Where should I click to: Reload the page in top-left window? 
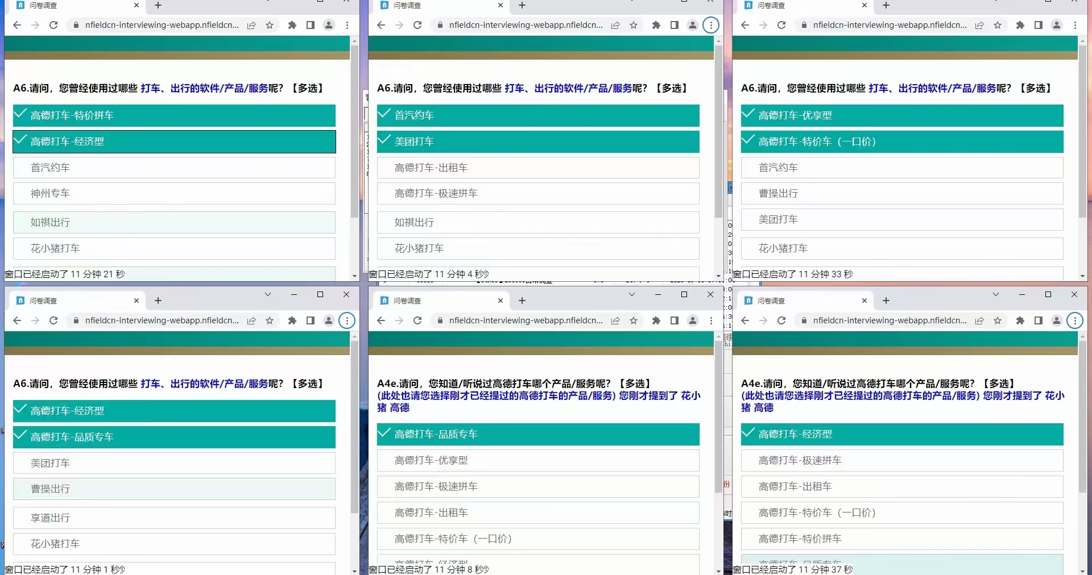tap(53, 25)
